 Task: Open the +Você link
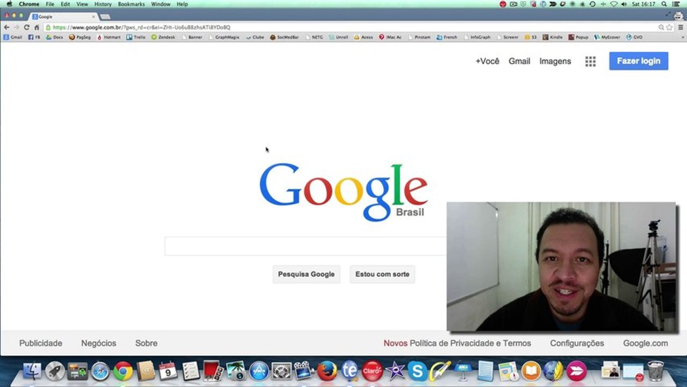click(487, 61)
